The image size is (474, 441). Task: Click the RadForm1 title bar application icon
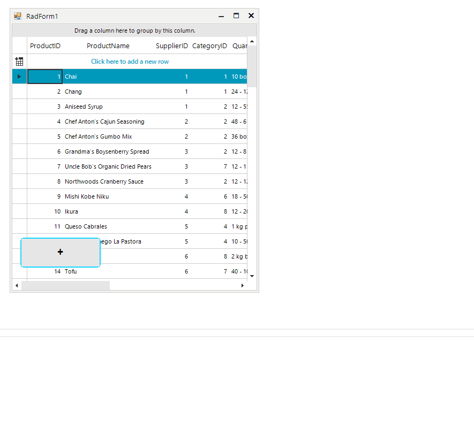[x=17, y=16]
